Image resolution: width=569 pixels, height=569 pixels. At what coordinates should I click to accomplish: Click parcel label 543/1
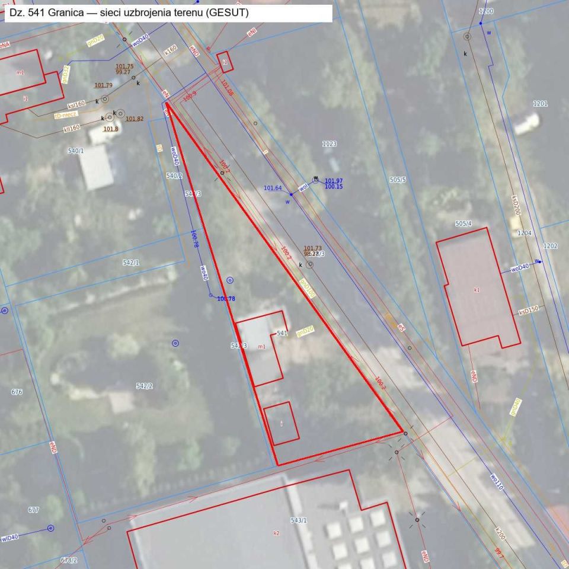(x=299, y=520)
